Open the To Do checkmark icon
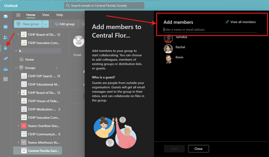The height and width of the screenshot is (157, 269). [5, 58]
